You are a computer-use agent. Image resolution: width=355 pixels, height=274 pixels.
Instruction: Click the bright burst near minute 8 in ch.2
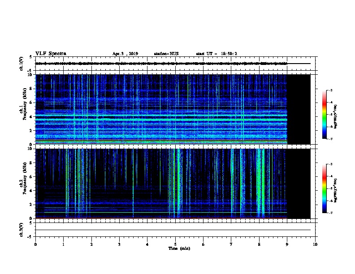(x=260, y=183)
